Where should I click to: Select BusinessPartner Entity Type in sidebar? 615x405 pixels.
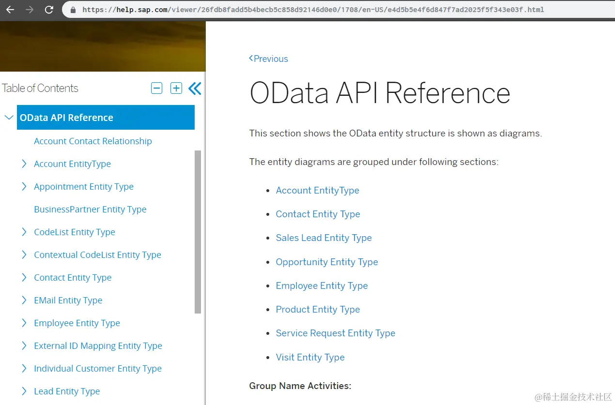pos(90,210)
